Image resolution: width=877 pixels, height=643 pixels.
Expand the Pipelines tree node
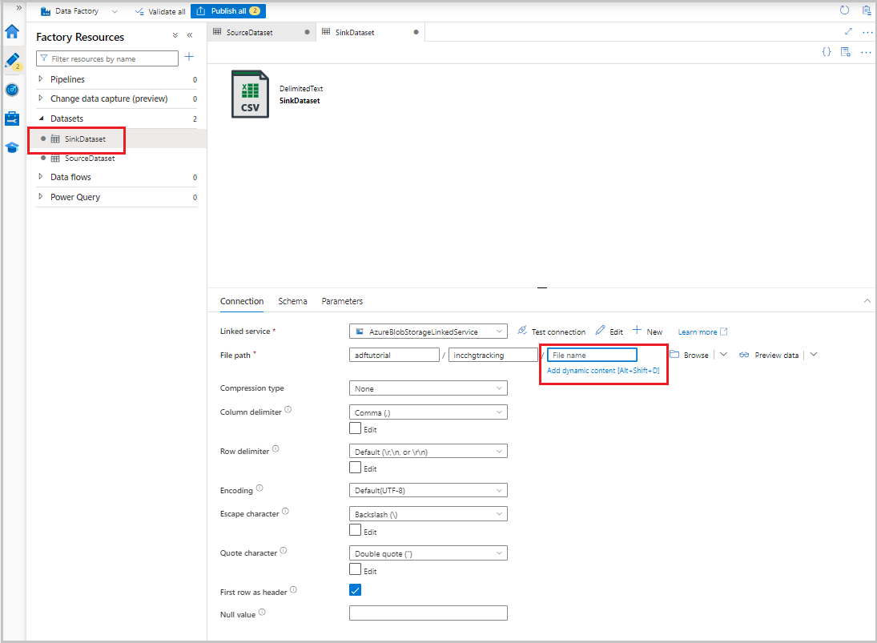coord(42,79)
